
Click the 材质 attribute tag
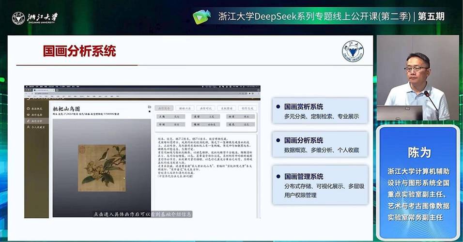241,117
